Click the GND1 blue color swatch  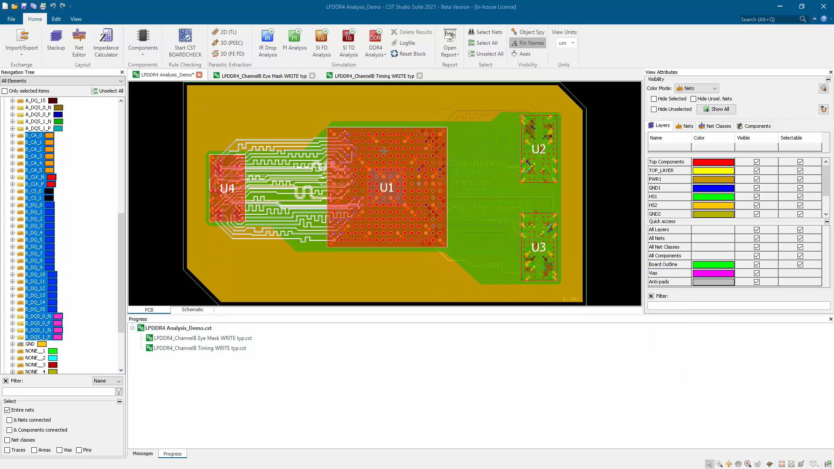(713, 188)
